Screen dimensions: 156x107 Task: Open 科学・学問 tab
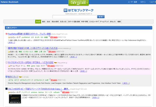point(84,22)
